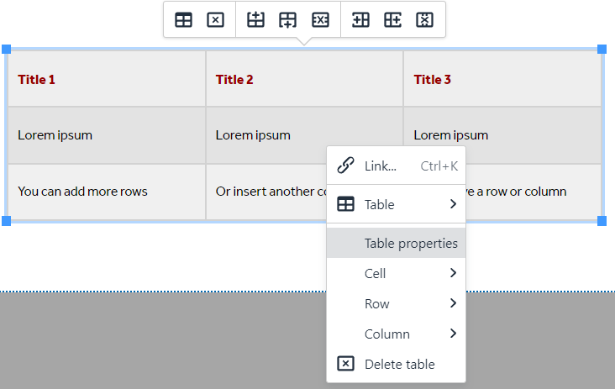Select Link... in the context menu

click(396, 166)
